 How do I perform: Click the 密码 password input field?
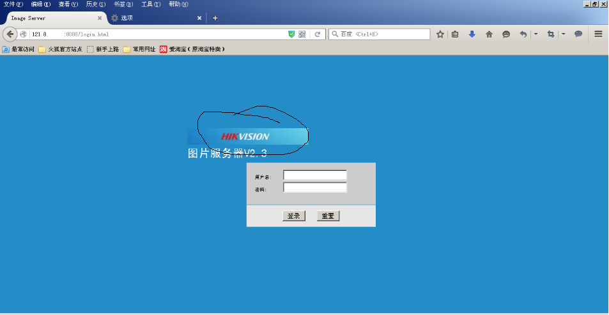tap(314, 187)
